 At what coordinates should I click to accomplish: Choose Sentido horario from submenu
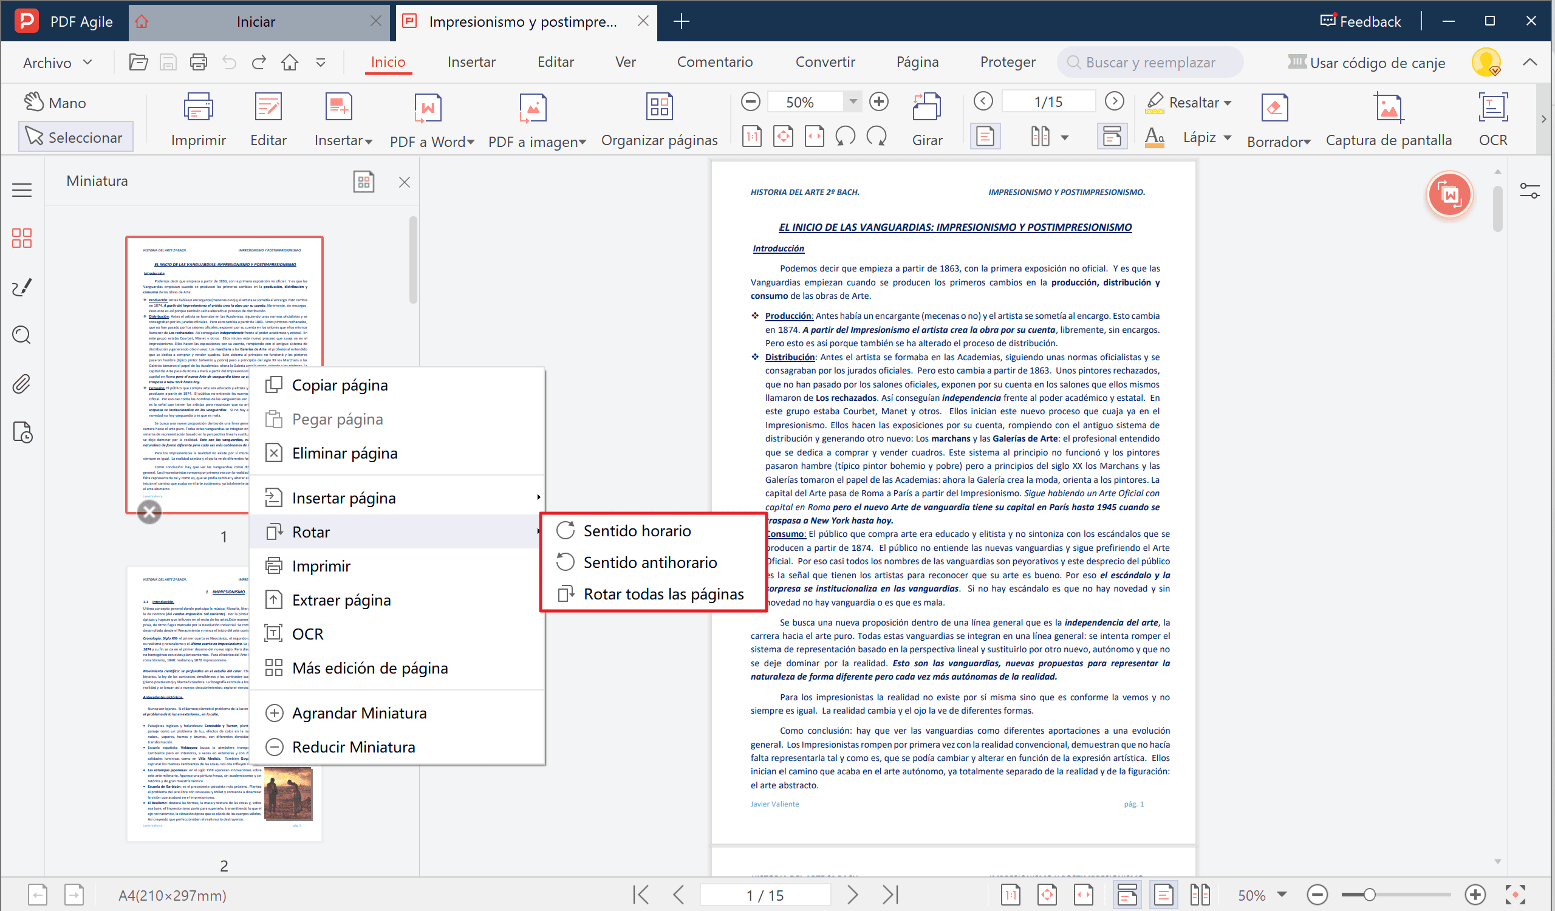pos(653,530)
